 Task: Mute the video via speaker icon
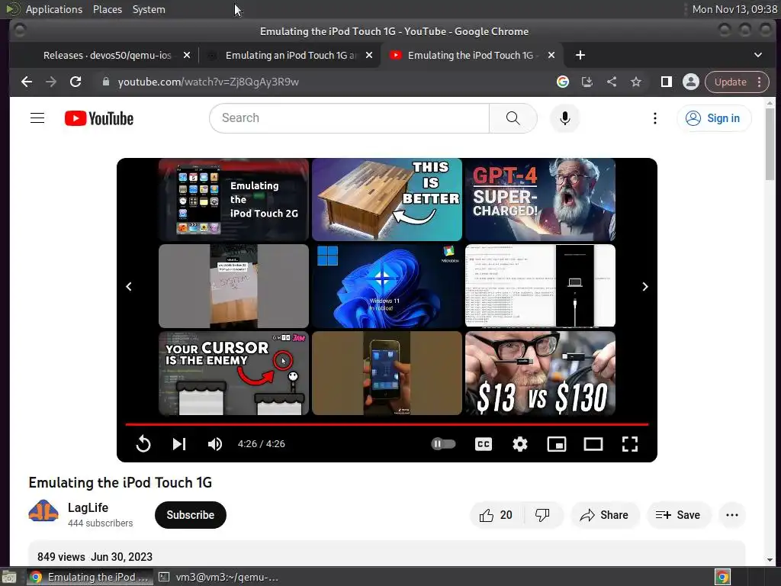tap(215, 443)
